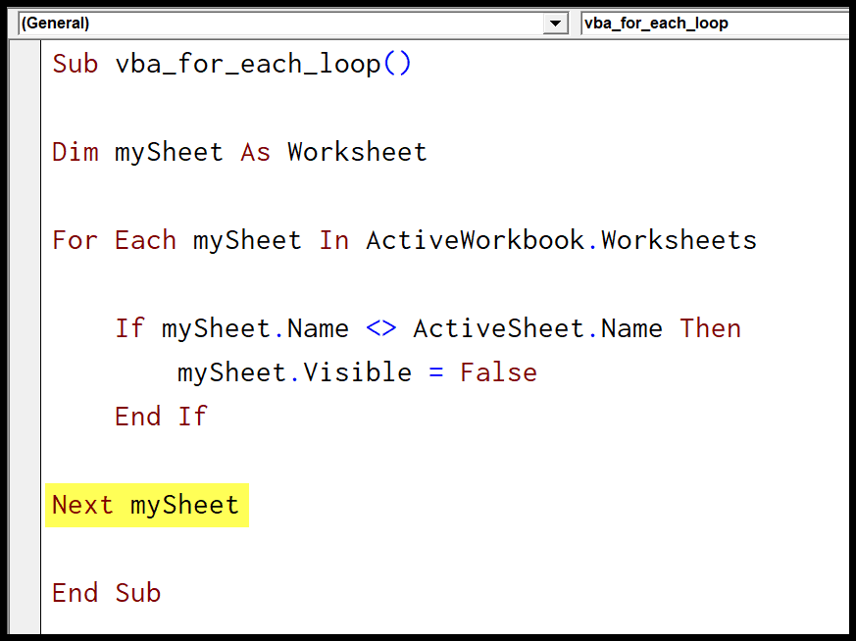
Task: Click the parentheses after vba_for_each_loop
Action: tap(397, 65)
